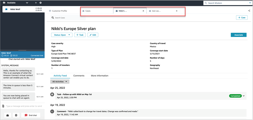
Task: Open the settings gear icon
Action: [x=40, y=3]
